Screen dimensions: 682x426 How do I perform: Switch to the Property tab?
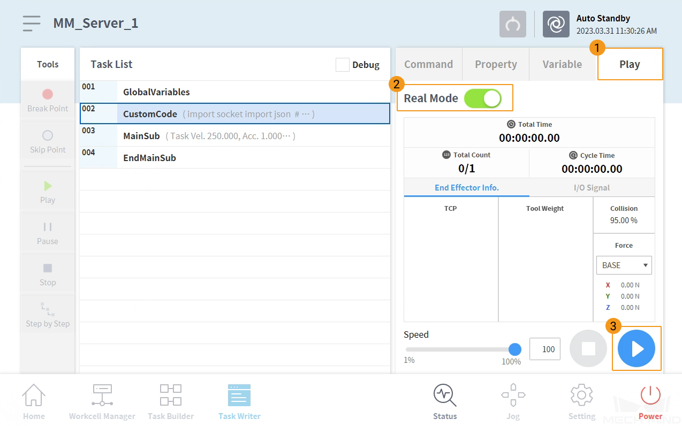pos(496,64)
